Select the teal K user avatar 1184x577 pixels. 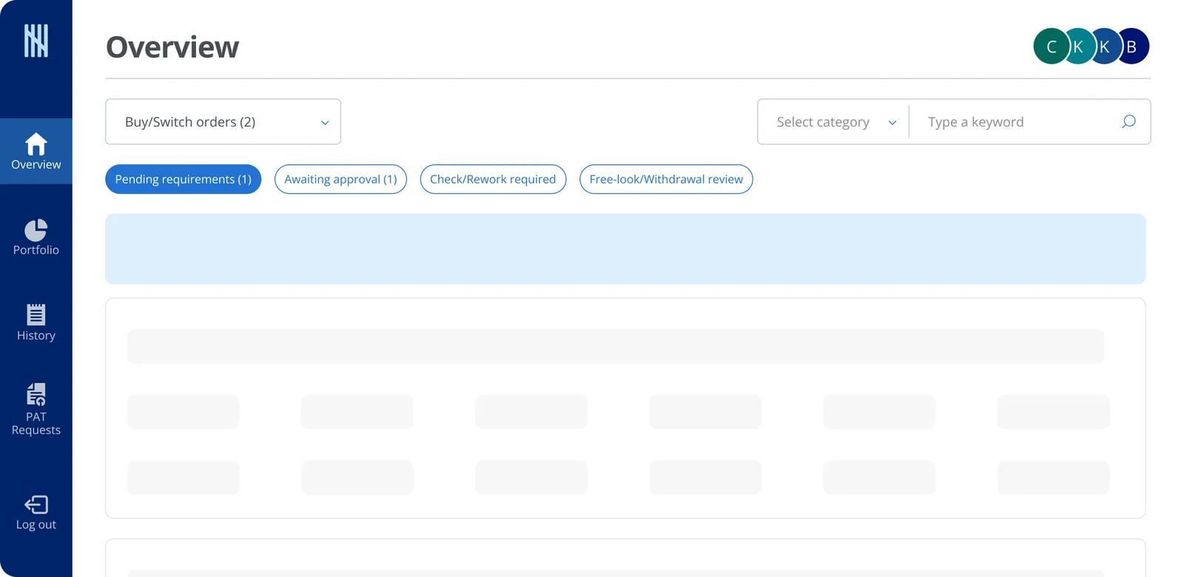pyautogui.click(x=1078, y=47)
